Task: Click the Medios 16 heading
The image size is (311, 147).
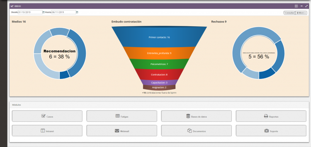Action: (19, 22)
